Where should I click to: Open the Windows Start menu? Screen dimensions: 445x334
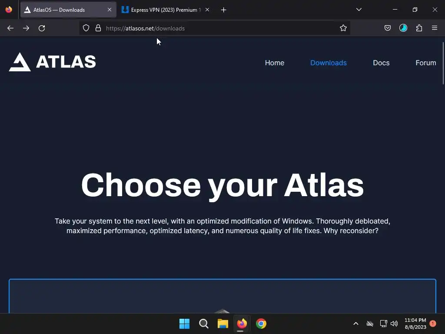184,324
